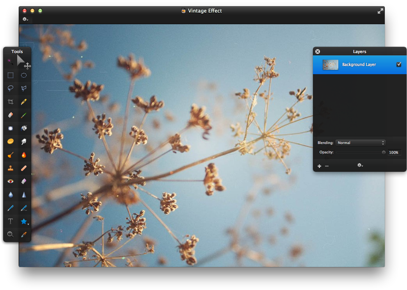Select the Paint Bucket tool
The width and height of the screenshot is (407, 290).
click(24, 128)
